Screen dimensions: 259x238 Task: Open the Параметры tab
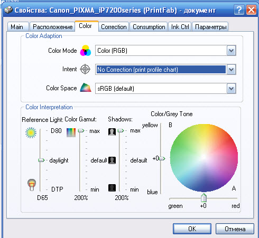point(210,27)
